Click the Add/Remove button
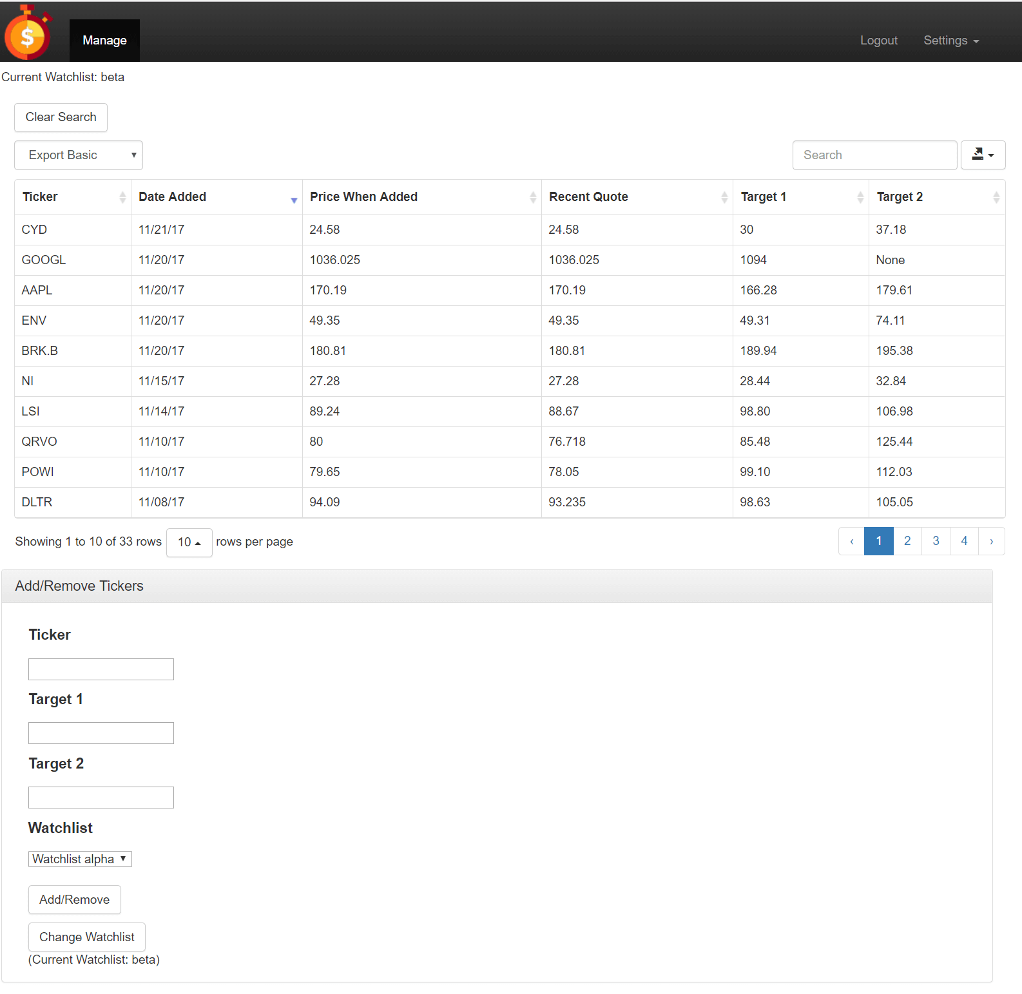The image size is (1022, 994). pyautogui.click(x=75, y=900)
